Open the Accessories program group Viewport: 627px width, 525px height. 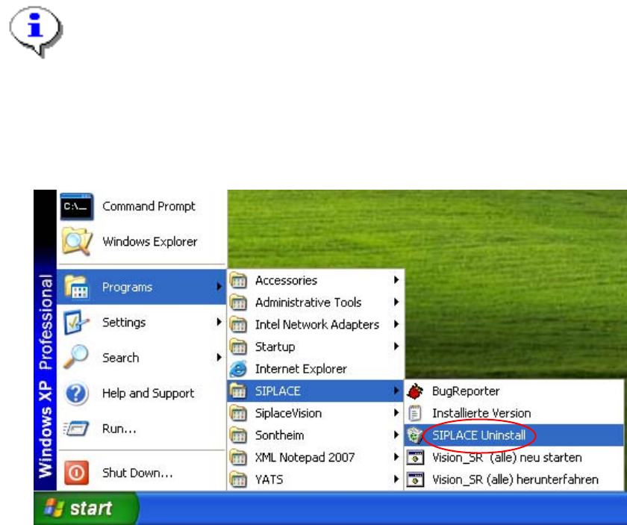pyautogui.click(x=316, y=280)
